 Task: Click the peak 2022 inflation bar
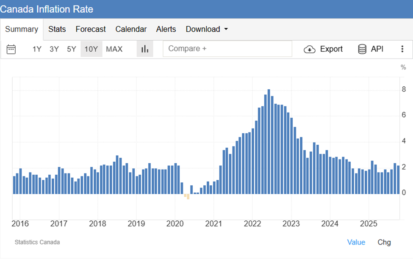pyautogui.click(x=269, y=142)
